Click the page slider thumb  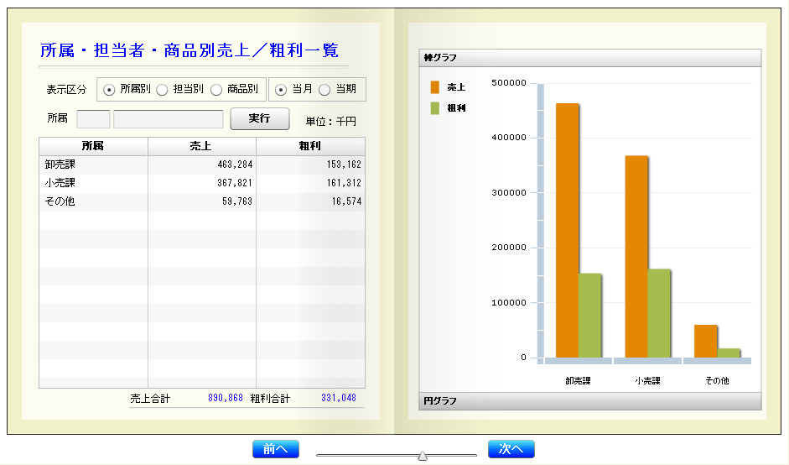tap(423, 456)
